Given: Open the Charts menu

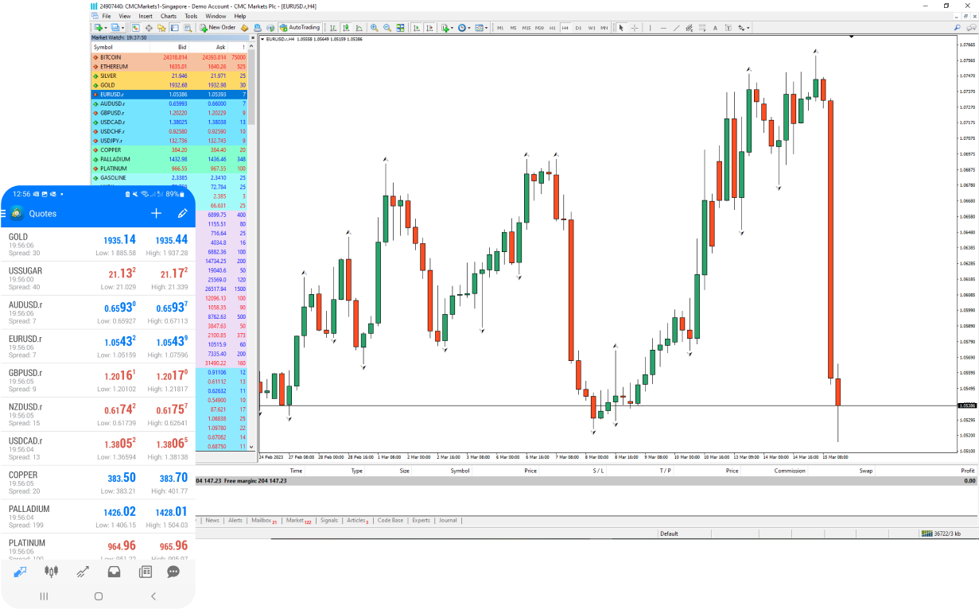Looking at the screenshot, I should 168,16.
